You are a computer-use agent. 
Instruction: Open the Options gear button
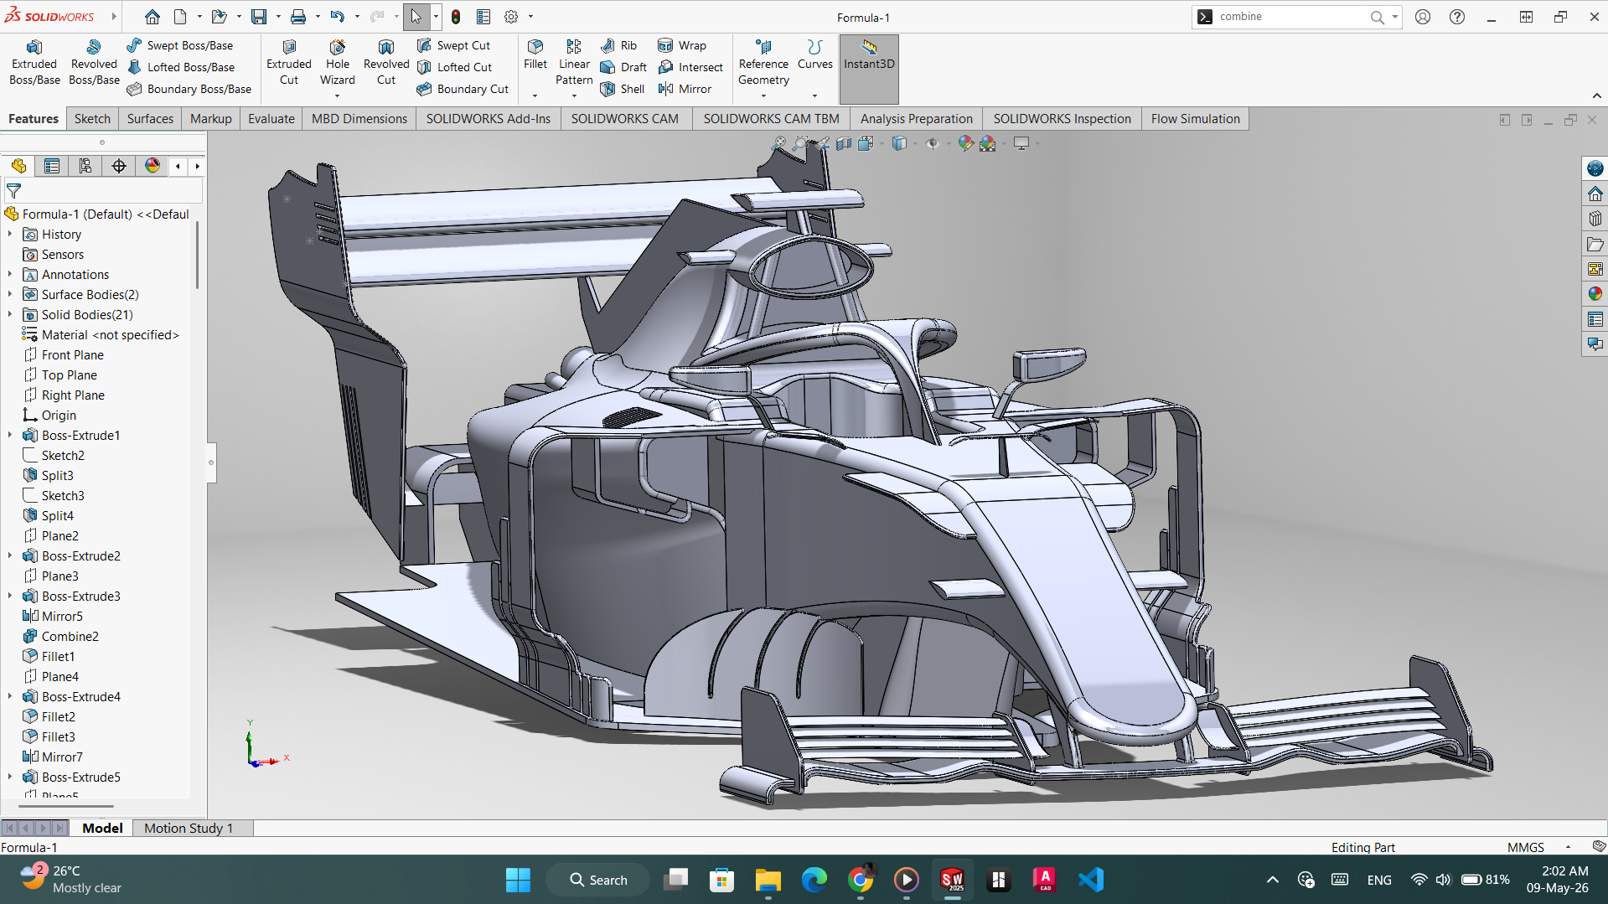click(x=511, y=17)
